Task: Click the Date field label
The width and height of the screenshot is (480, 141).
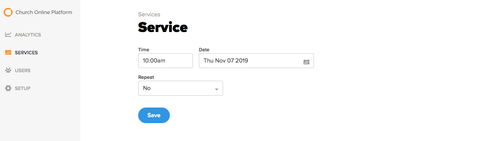Action: (204, 49)
